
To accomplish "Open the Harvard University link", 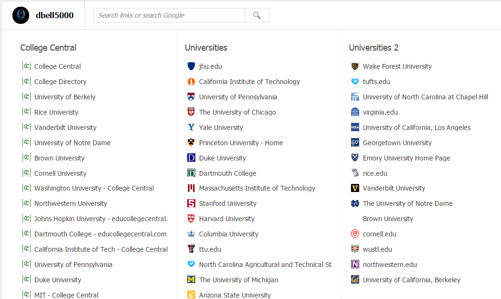I will (226, 219).
